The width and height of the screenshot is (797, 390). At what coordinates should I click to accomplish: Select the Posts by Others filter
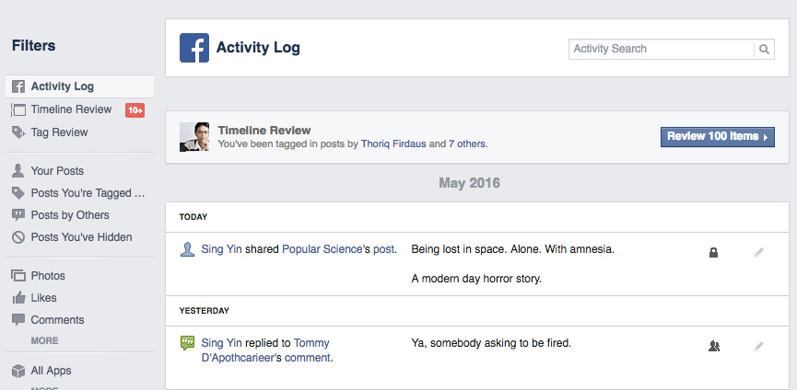(70, 215)
